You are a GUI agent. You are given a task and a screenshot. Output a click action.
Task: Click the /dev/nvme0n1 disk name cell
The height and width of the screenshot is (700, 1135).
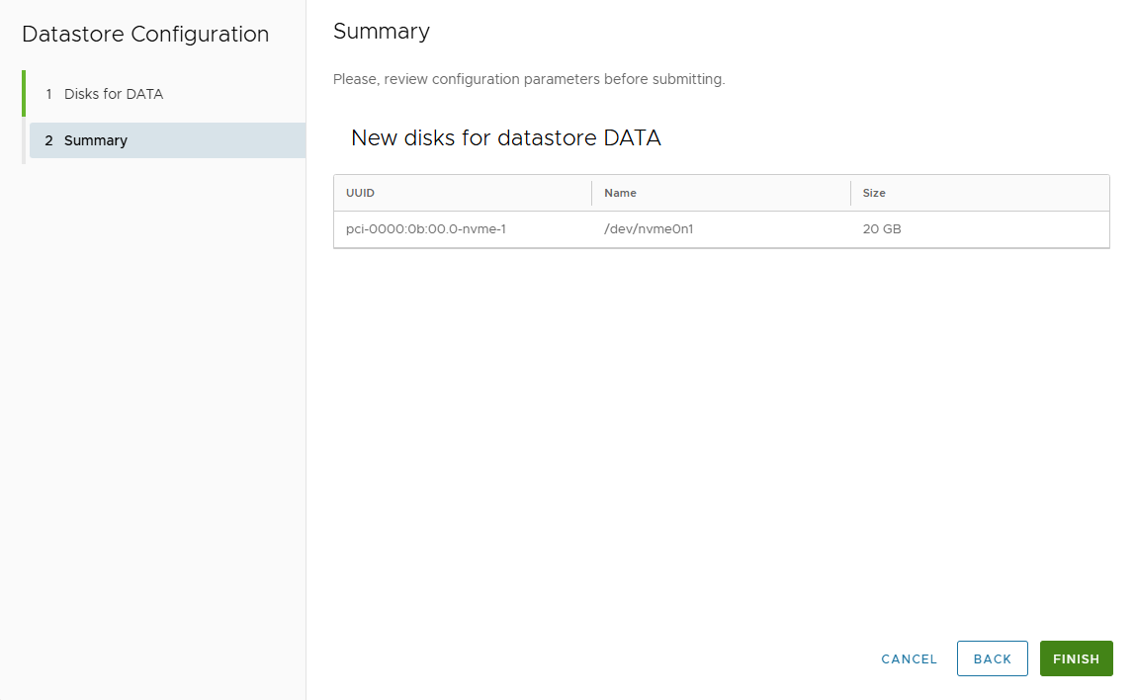(649, 228)
